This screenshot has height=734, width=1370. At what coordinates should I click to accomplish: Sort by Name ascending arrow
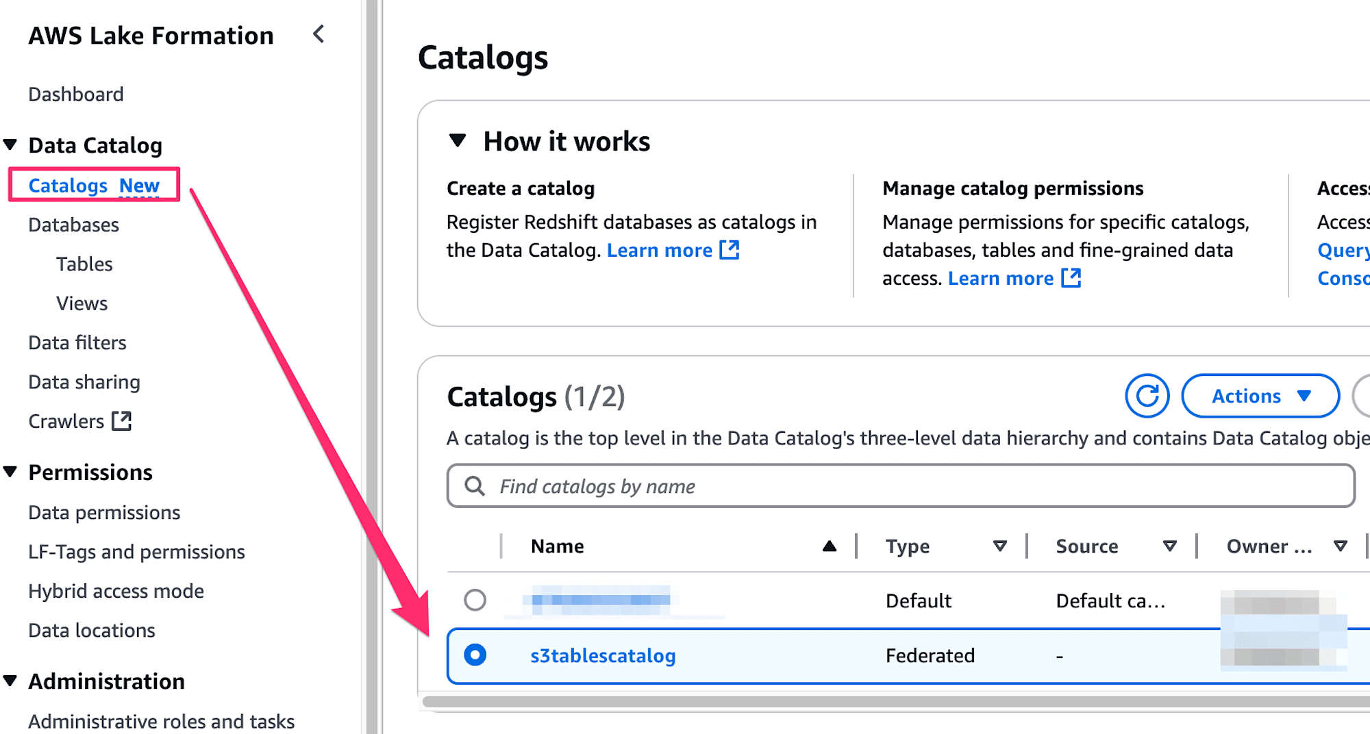[x=830, y=546]
